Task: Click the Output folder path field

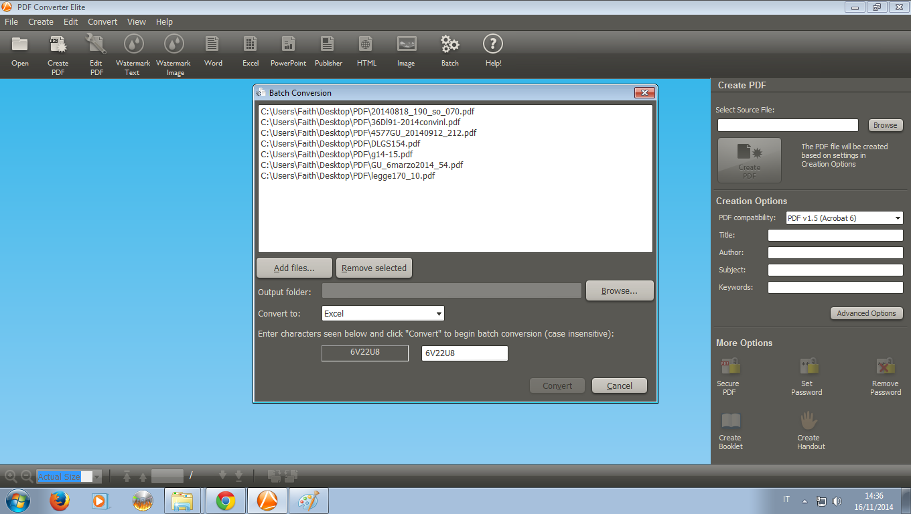Action: click(x=451, y=290)
